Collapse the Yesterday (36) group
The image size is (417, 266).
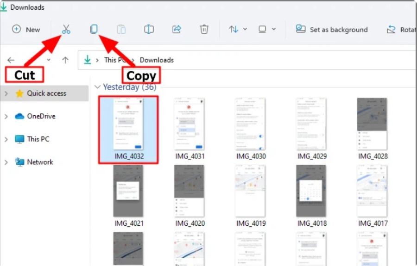pos(97,87)
